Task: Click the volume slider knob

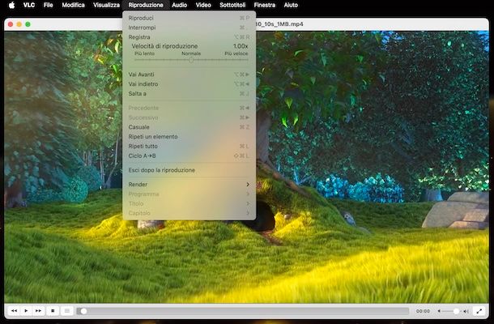Action: point(456,311)
